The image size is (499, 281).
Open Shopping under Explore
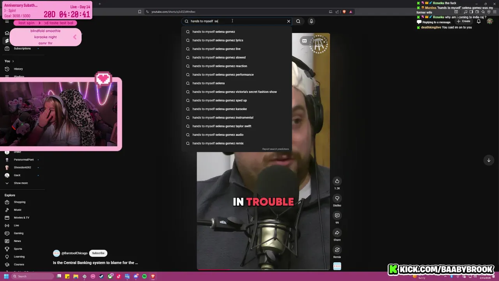[x=19, y=202]
